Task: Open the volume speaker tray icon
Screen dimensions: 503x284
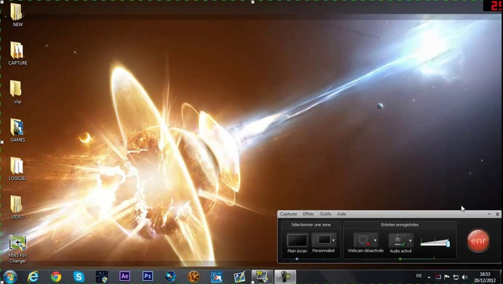Action: (464, 277)
